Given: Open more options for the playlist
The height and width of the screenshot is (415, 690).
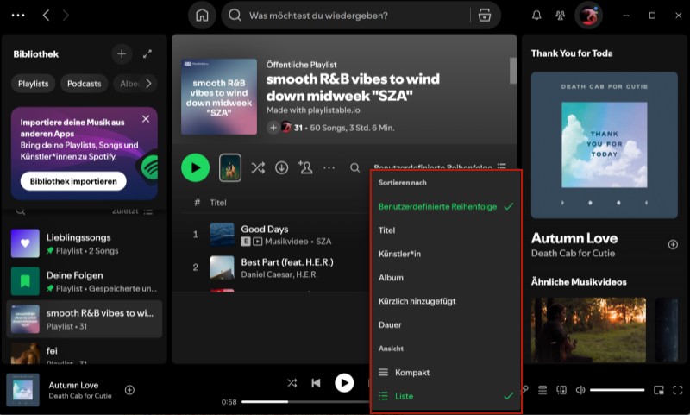Looking at the screenshot, I should (329, 167).
